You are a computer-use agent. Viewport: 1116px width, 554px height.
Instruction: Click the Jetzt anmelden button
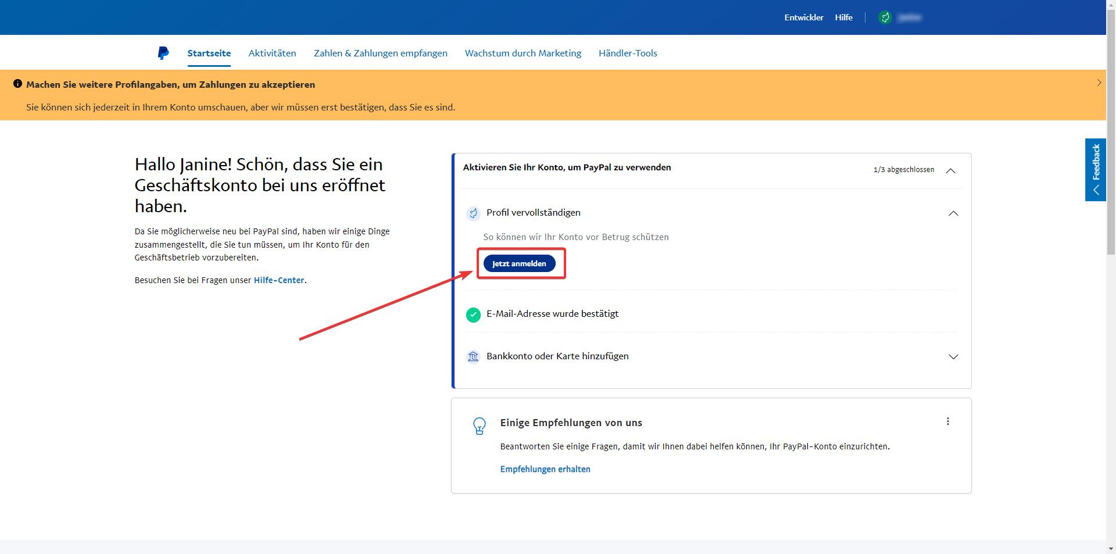(519, 263)
